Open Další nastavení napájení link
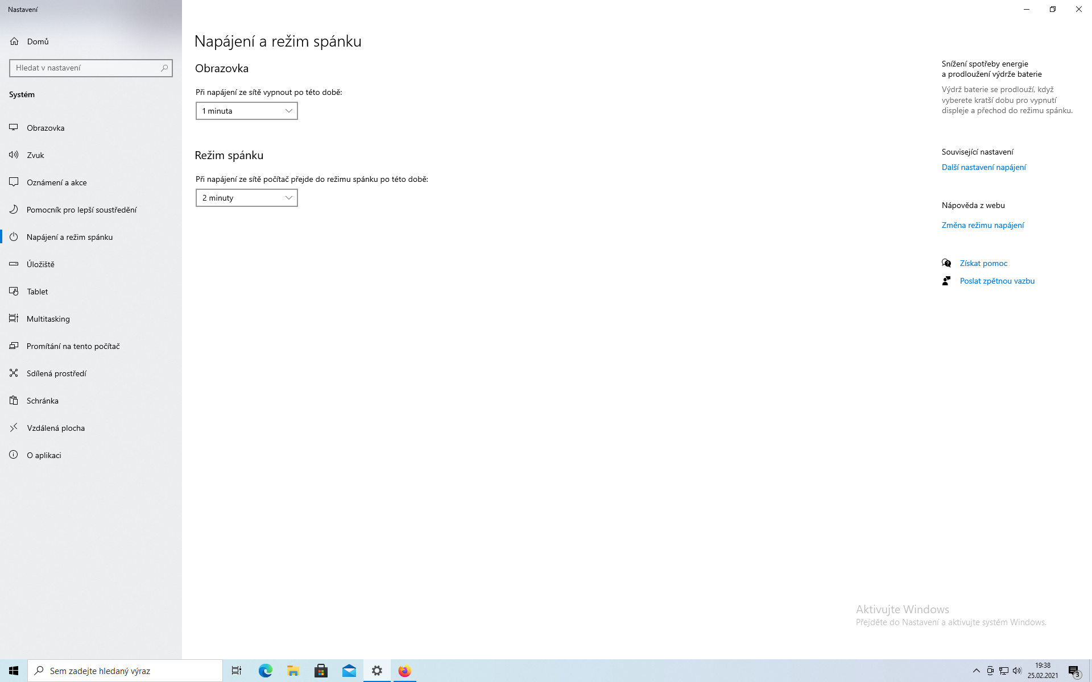This screenshot has height=682, width=1092. (983, 167)
